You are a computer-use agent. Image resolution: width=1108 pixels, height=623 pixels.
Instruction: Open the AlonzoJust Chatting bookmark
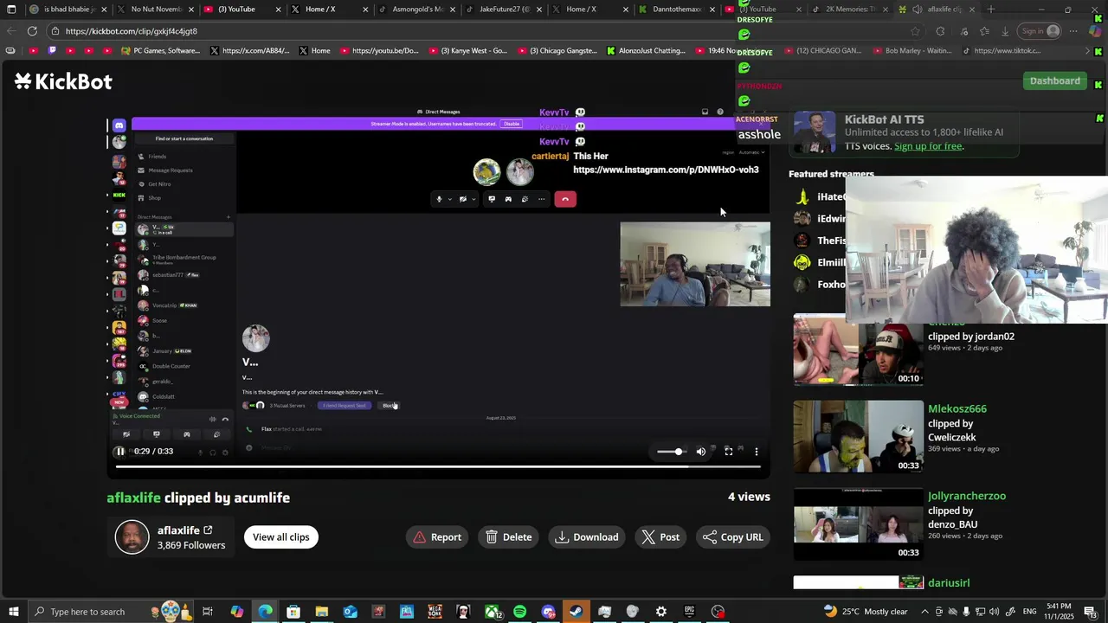646,51
